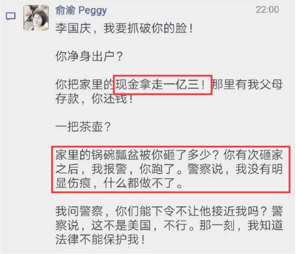Click the text 你净身出户？
Viewport: 296px width, 254px height.
[x=89, y=56]
